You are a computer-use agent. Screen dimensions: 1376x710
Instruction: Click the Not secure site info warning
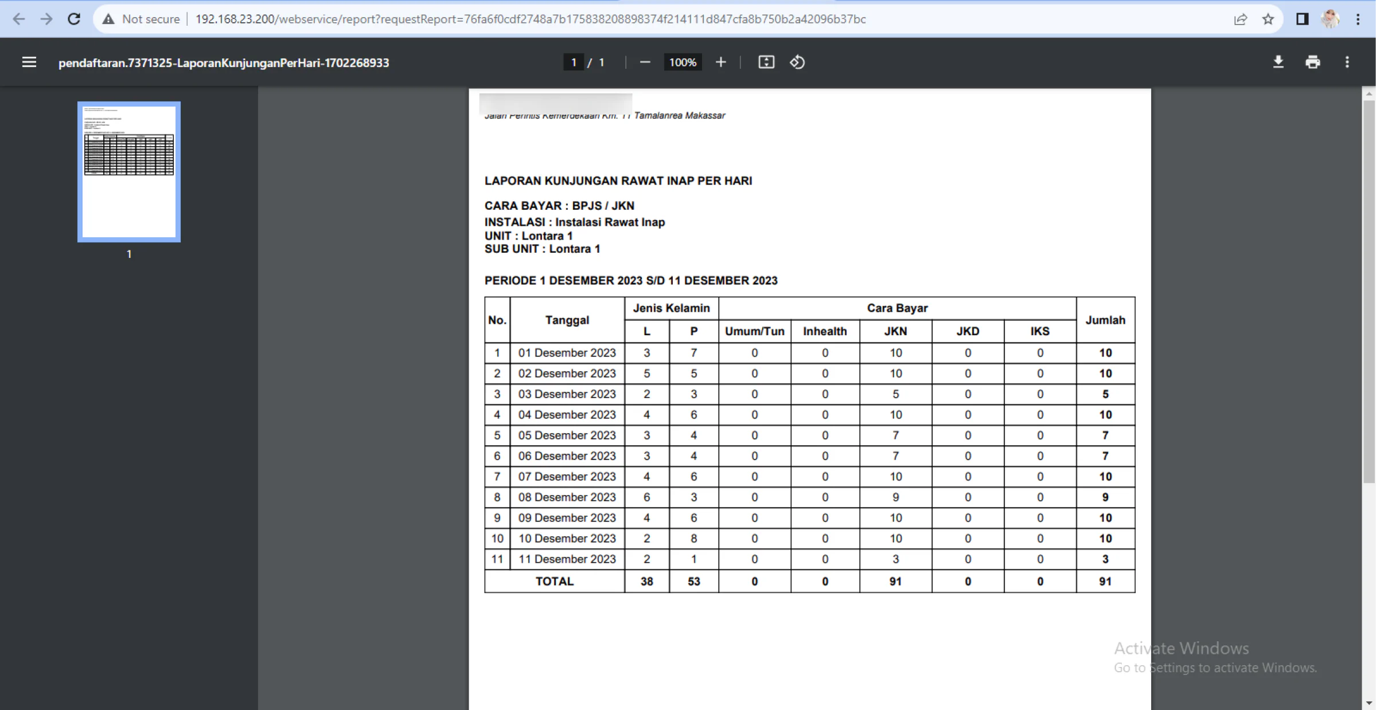[x=142, y=19]
